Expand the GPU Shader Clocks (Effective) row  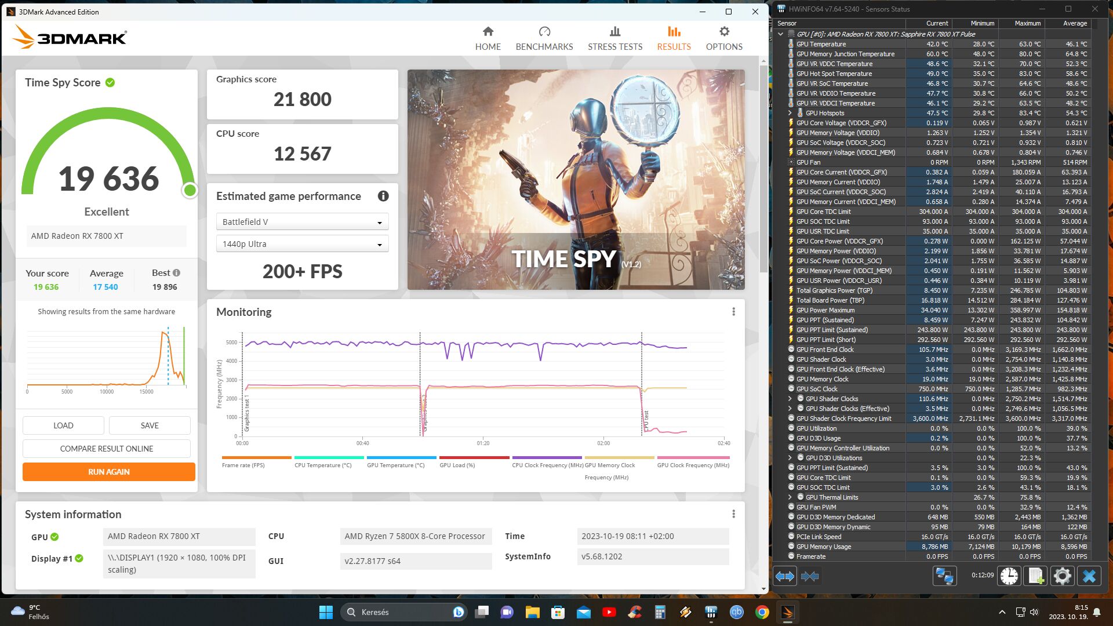click(790, 409)
